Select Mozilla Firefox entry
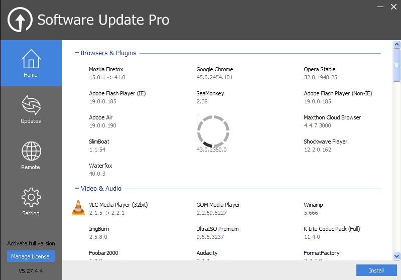Screen dimensions: 401x280 (x=106, y=69)
